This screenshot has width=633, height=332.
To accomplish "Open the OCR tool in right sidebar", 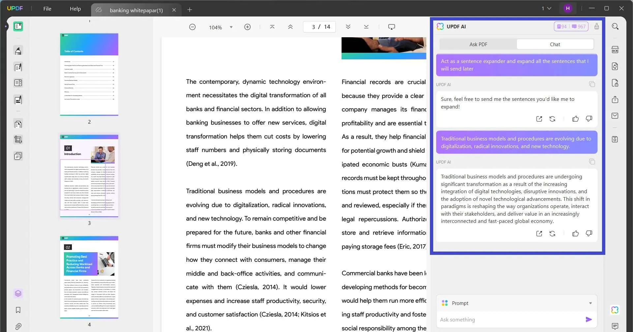I will coord(615,50).
